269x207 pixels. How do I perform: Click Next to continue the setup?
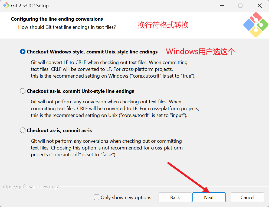209,197
